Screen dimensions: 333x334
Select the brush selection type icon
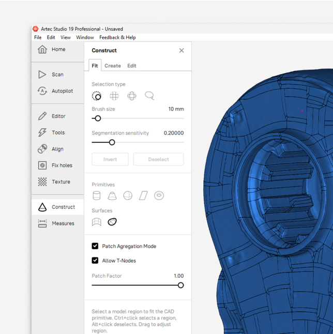click(x=97, y=96)
